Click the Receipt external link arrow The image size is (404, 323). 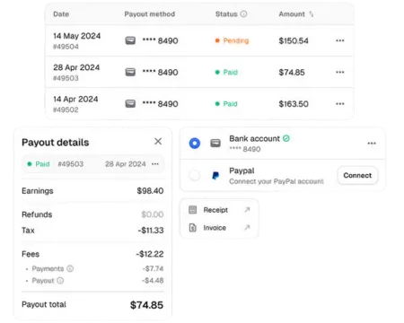click(247, 210)
